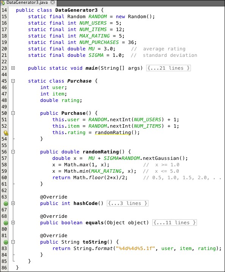225x272 pixels.
Task: Open the {...3 lines} fold placeholder
Action: coord(128,203)
